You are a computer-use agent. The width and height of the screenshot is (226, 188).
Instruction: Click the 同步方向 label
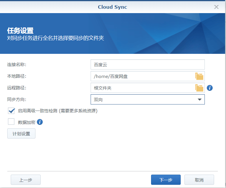(17, 100)
